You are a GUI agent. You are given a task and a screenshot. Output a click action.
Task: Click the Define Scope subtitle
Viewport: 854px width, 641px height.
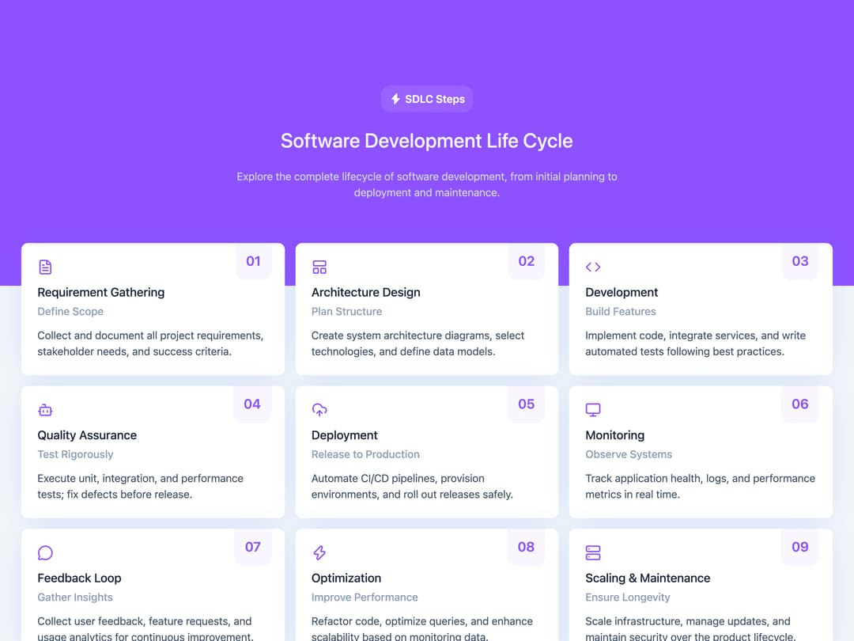click(x=70, y=311)
